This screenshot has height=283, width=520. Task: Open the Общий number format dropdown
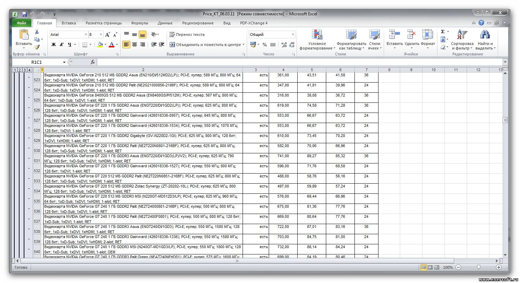(x=293, y=35)
